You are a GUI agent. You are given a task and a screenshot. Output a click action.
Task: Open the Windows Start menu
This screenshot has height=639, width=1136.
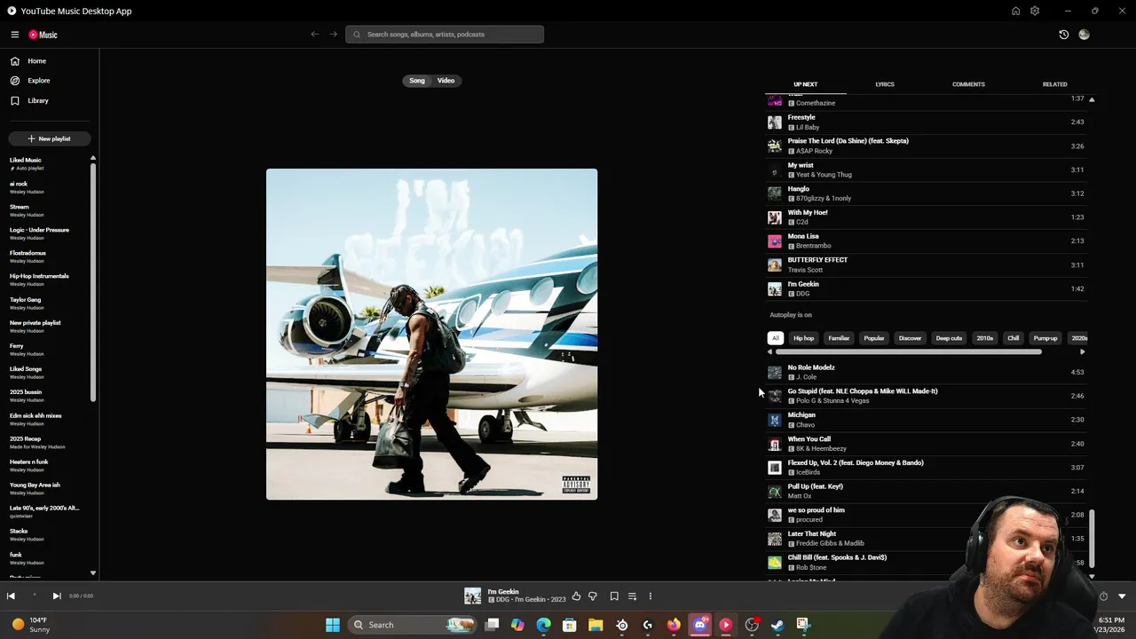tap(333, 625)
